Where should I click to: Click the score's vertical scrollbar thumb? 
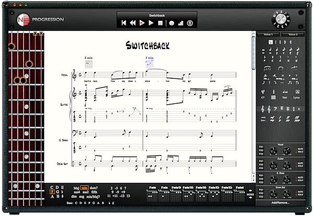(x=254, y=53)
